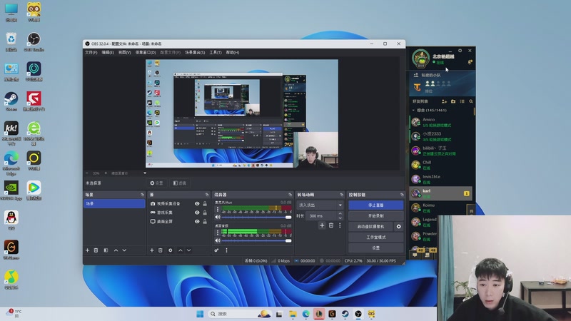The image size is (571, 321).
Task: Open preview scaling dropdown arrow
Action: coord(145,173)
